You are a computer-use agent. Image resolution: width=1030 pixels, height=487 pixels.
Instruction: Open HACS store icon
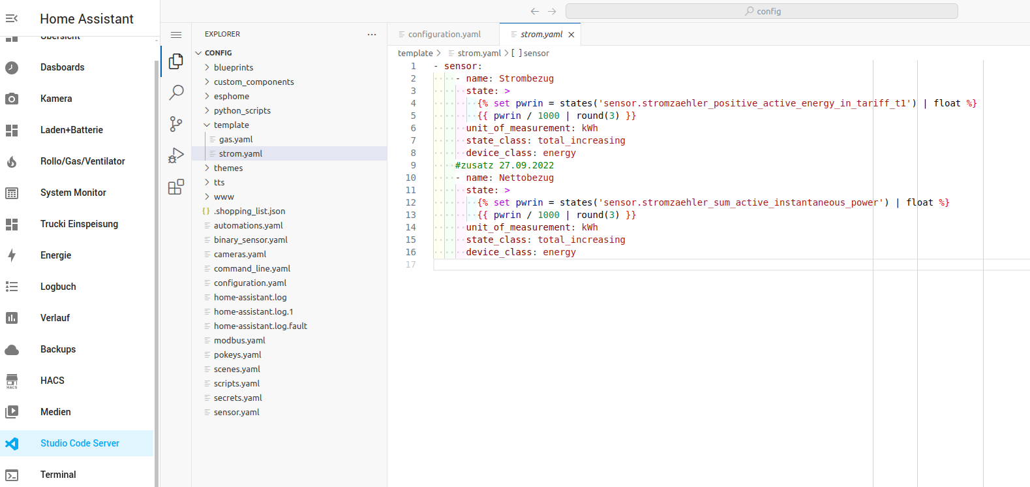(x=12, y=381)
